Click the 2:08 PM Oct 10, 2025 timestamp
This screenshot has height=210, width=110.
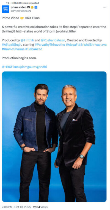[x=16, y=207]
